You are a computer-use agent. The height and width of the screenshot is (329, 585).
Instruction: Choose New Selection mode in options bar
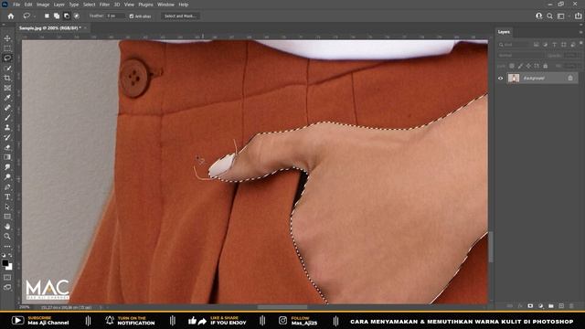tap(47, 16)
